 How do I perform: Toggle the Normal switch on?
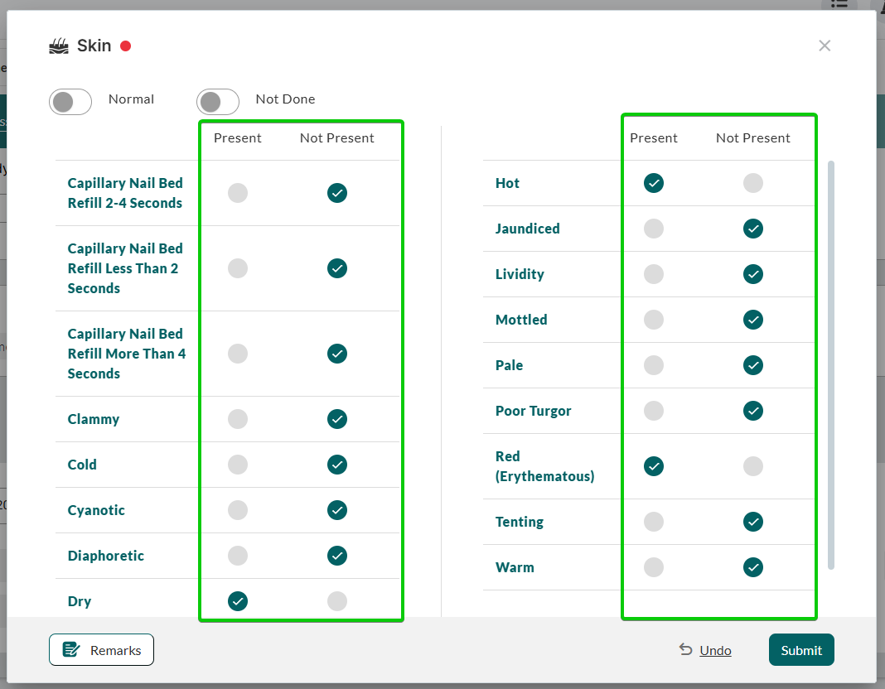(70, 102)
